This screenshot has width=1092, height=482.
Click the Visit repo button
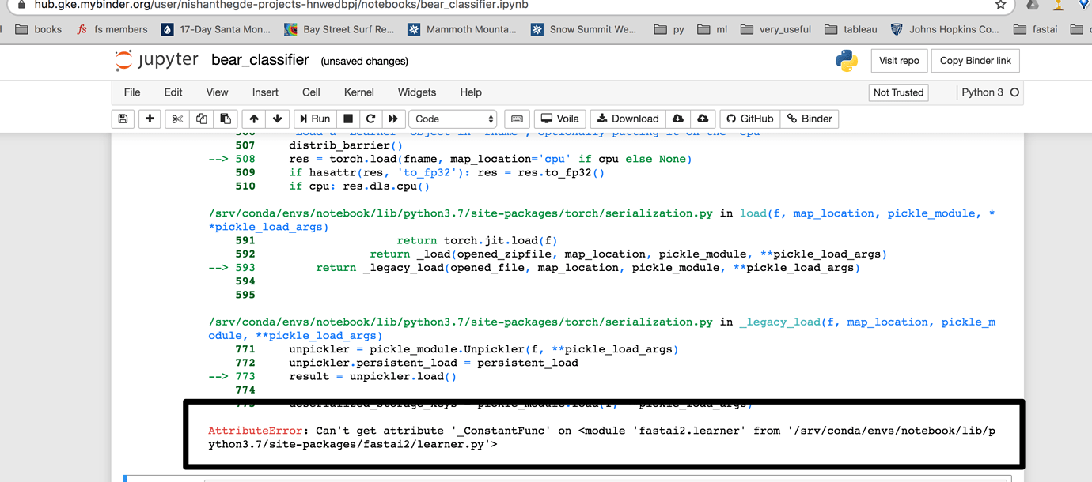point(899,61)
